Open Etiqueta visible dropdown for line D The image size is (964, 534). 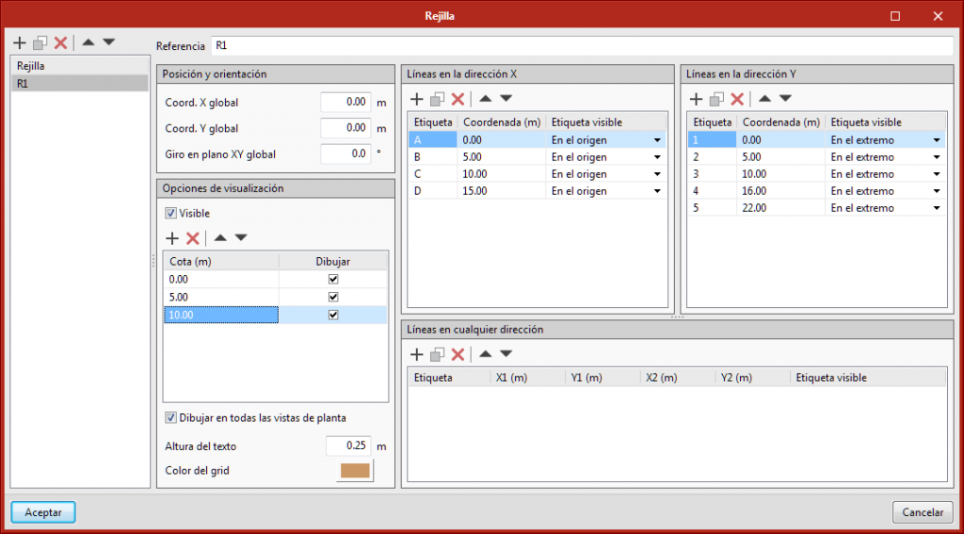[657, 191]
